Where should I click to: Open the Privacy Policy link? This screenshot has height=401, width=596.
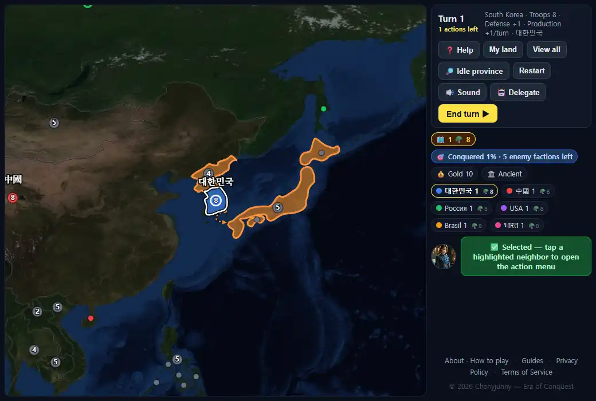click(566, 361)
